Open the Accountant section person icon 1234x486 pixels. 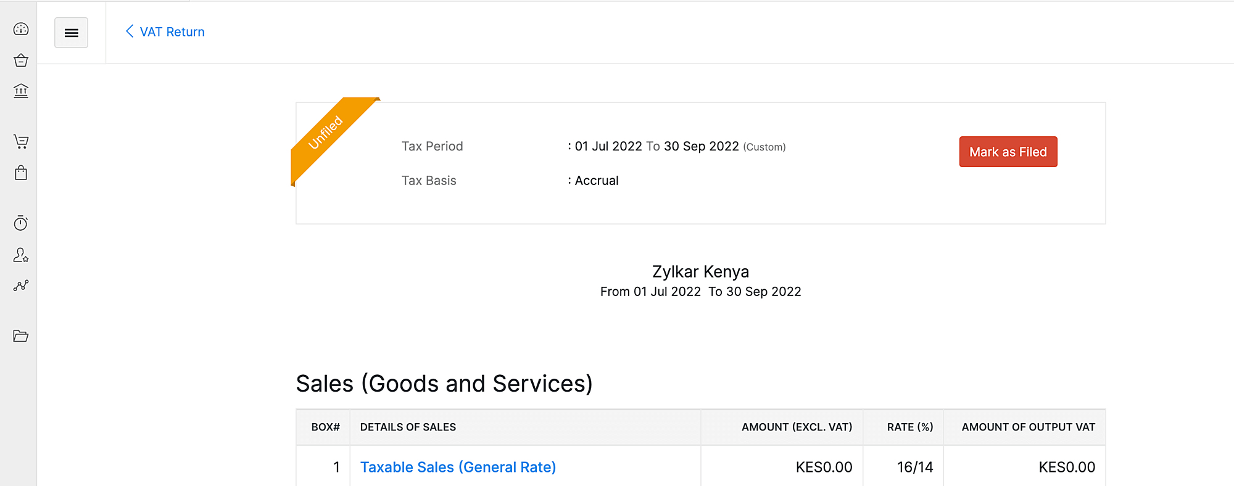tap(21, 255)
